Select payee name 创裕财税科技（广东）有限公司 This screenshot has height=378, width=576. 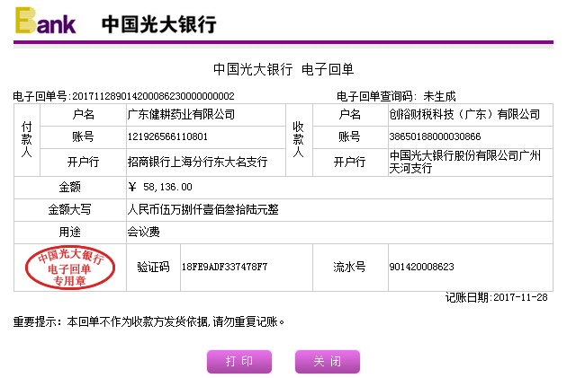[x=464, y=115]
